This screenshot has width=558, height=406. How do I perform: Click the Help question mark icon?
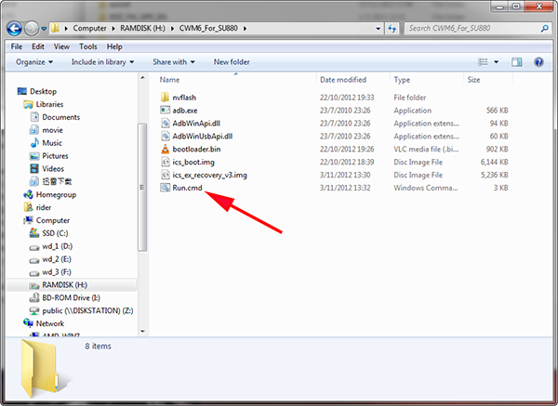539,62
